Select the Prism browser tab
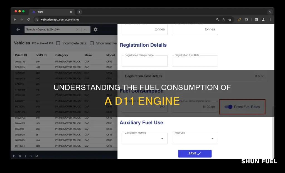The image size is (285, 173). 52,12
